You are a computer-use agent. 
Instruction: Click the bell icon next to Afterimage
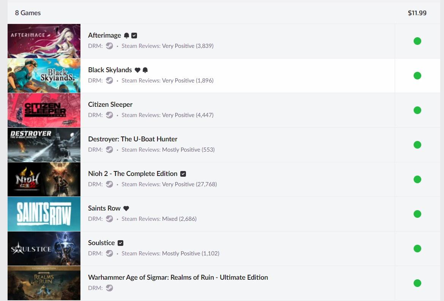(127, 35)
